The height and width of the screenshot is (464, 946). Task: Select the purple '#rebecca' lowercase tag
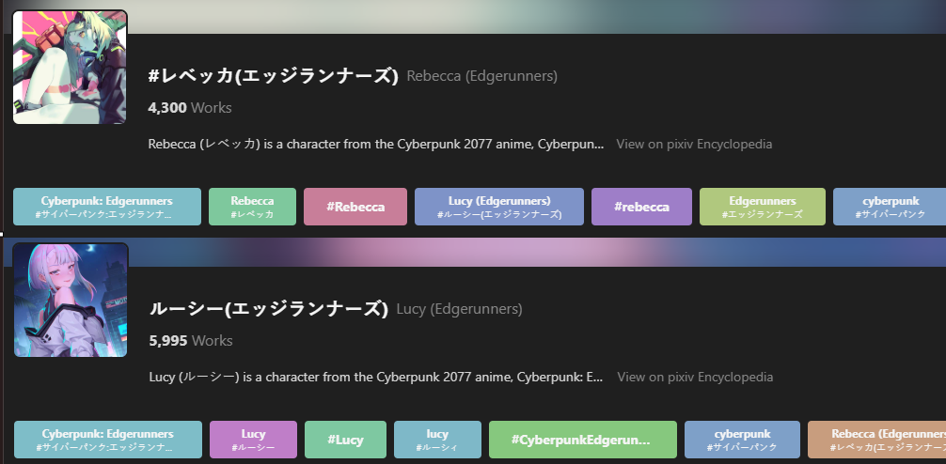[x=641, y=207]
